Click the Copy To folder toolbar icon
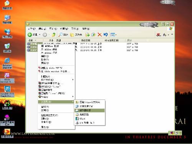 (x=94, y=35)
